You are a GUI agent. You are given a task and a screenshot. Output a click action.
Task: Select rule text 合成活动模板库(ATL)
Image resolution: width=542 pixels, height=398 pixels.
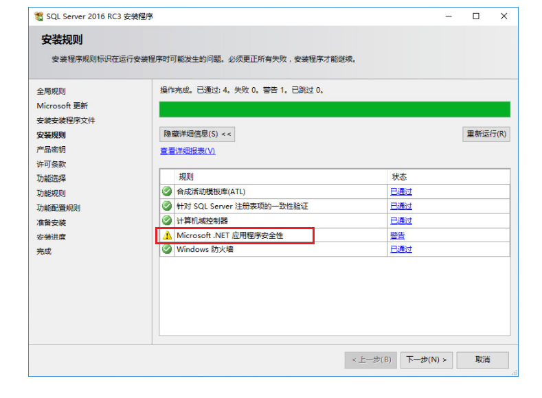point(211,191)
